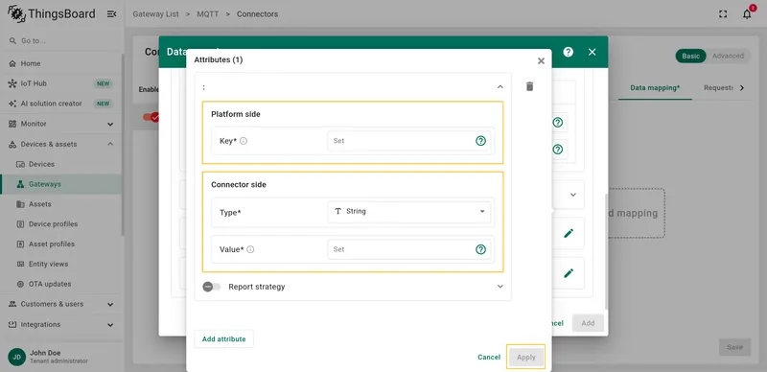Enable the Report strategy toggle
Screen dimensions: 767x372
click(212, 287)
